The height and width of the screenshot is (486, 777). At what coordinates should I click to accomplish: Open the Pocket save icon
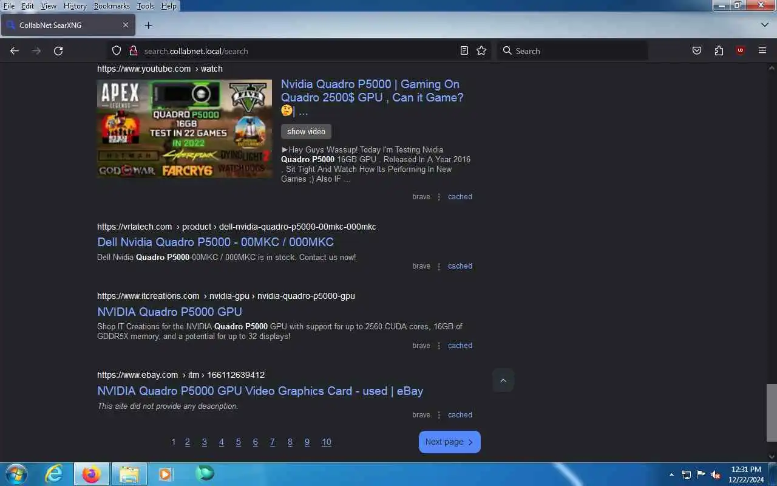click(x=697, y=51)
